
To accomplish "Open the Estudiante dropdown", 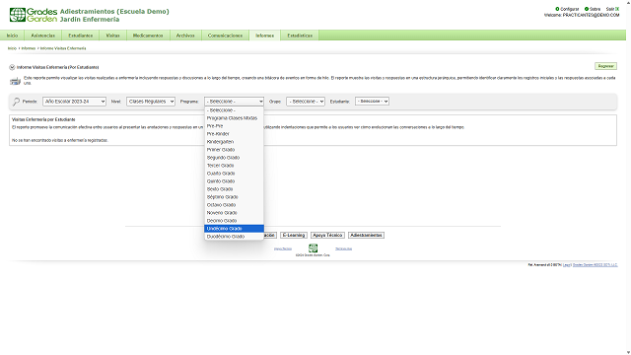I will [x=372, y=102].
